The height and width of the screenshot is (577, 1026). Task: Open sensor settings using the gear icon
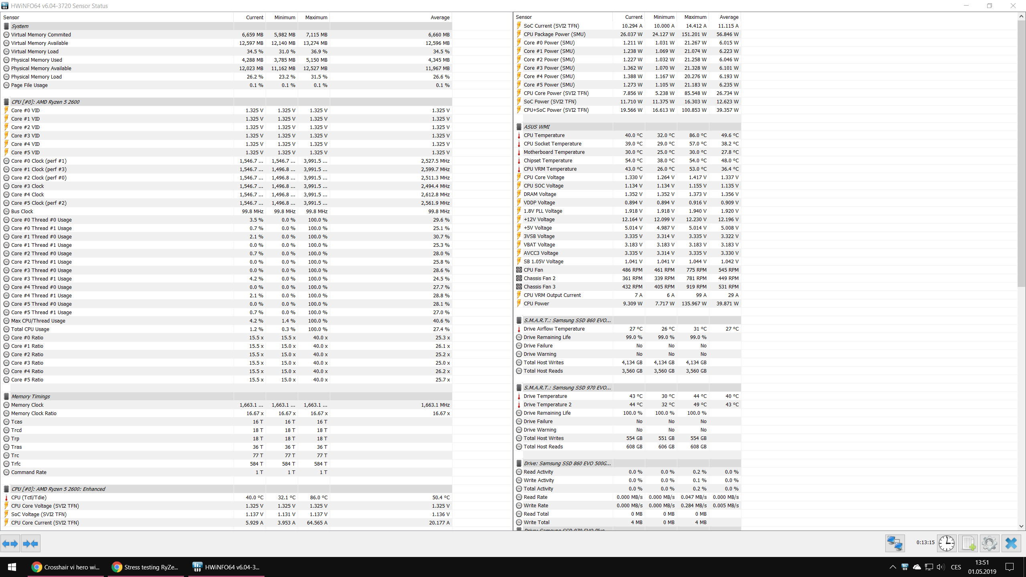989,543
